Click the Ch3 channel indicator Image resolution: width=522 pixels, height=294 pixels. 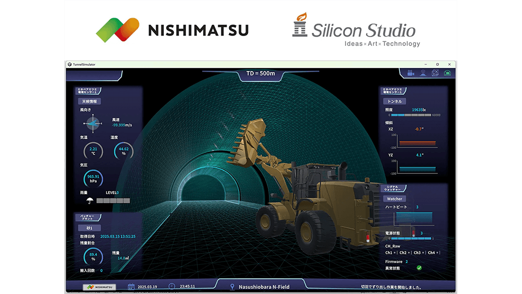click(419, 253)
